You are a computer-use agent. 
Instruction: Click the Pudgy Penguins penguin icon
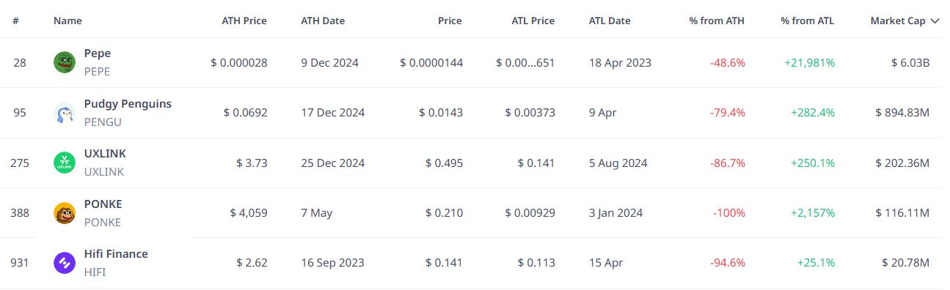[x=65, y=113]
